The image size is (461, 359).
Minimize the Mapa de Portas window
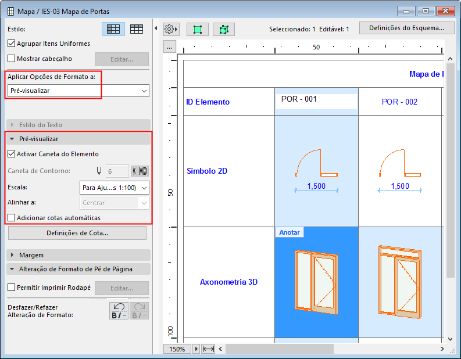click(406, 11)
